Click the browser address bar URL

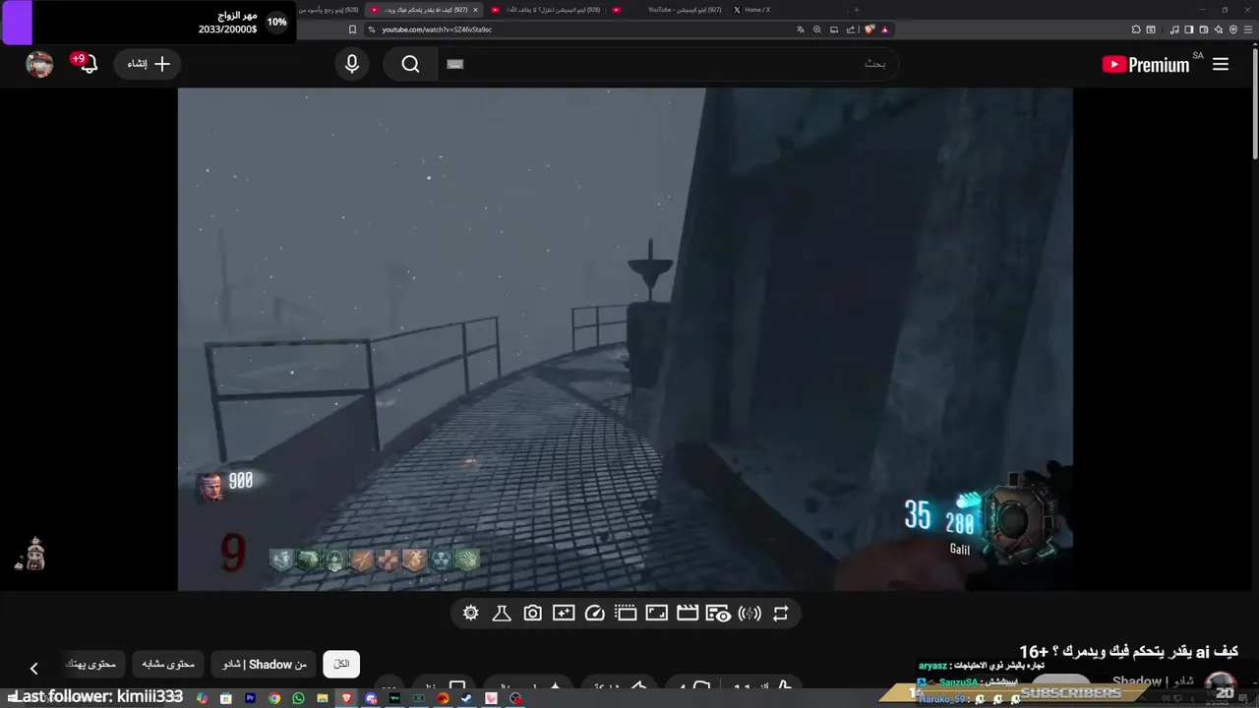click(437, 29)
